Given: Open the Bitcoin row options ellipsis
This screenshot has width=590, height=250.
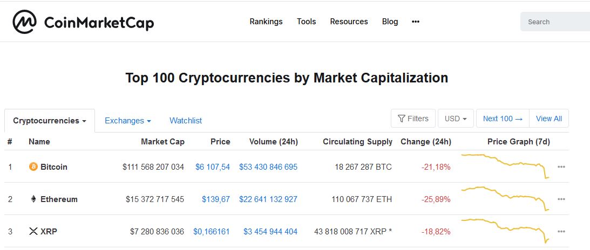Looking at the screenshot, I should [x=561, y=167].
